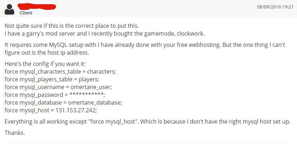Click the omertane_user username text

tap(91, 87)
